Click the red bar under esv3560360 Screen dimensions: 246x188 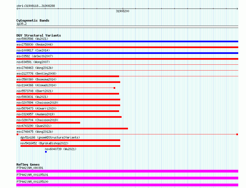(68, 82)
